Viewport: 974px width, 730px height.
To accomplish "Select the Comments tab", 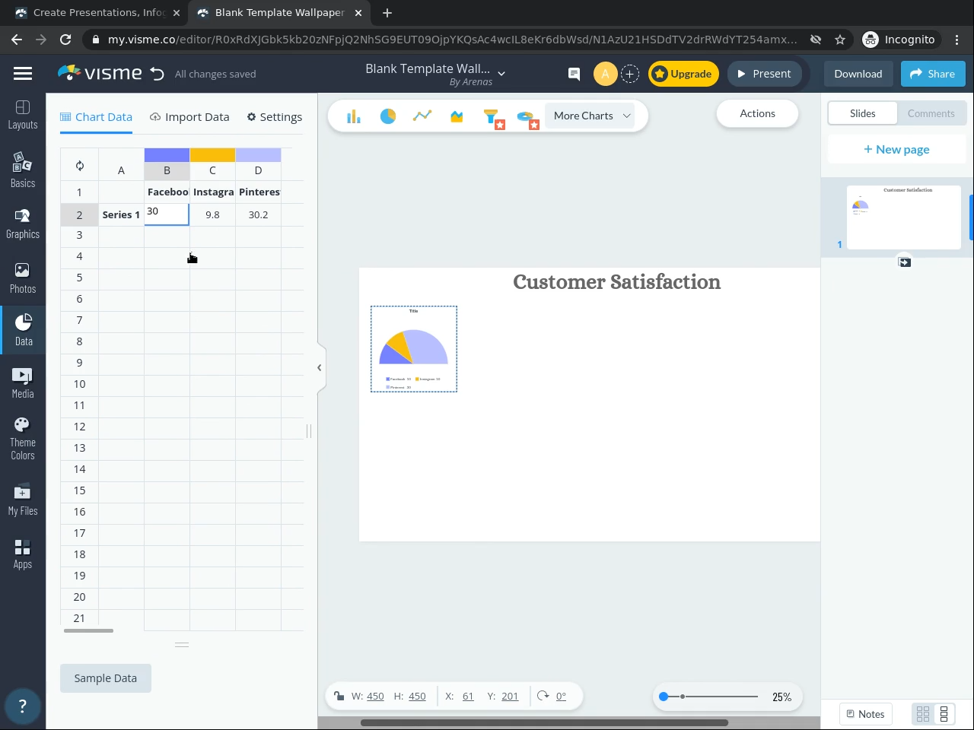I will pyautogui.click(x=931, y=113).
